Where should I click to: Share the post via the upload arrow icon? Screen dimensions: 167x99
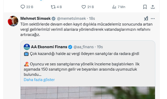(153, 7)
